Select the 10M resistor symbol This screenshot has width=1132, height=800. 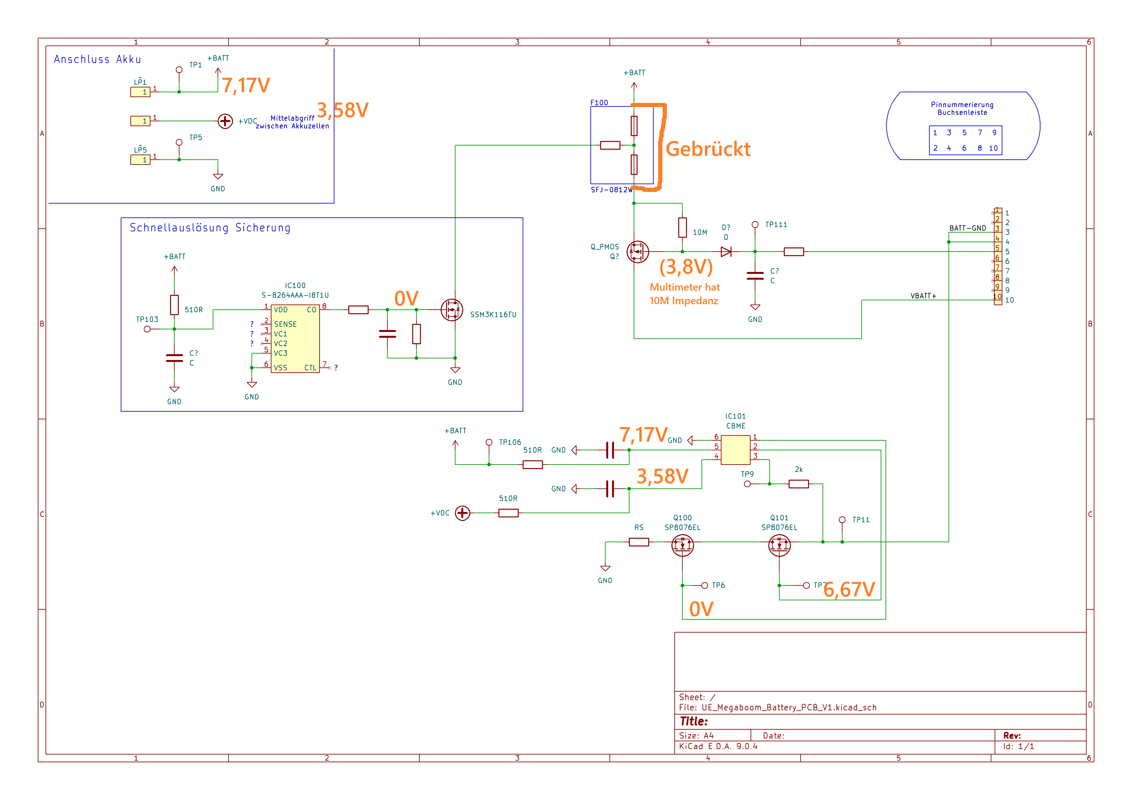point(682,228)
